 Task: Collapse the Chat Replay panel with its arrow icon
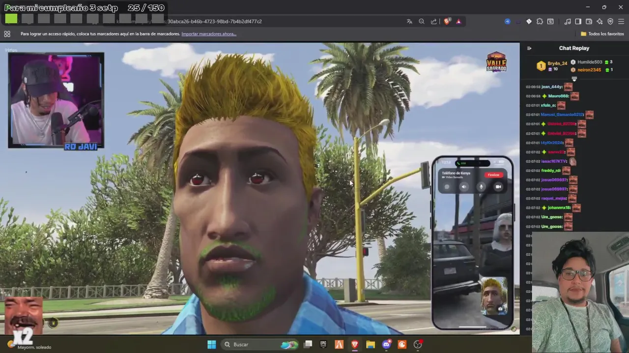(x=529, y=48)
